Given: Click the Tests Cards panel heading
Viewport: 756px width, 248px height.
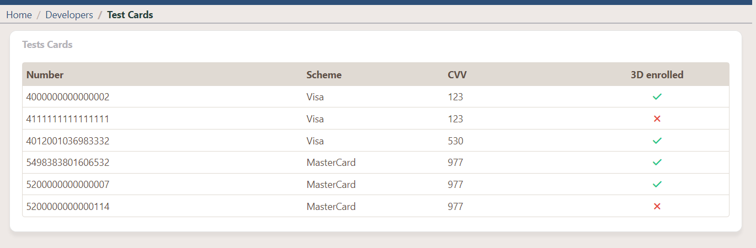Looking at the screenshot, I should [x=47, y=45].
